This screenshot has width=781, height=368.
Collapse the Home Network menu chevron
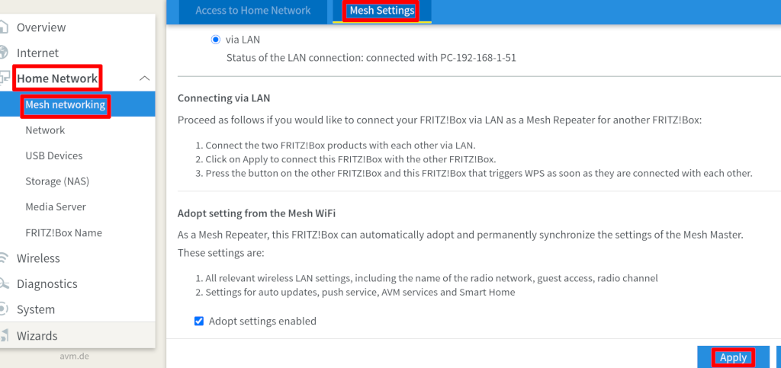(144, 78)
